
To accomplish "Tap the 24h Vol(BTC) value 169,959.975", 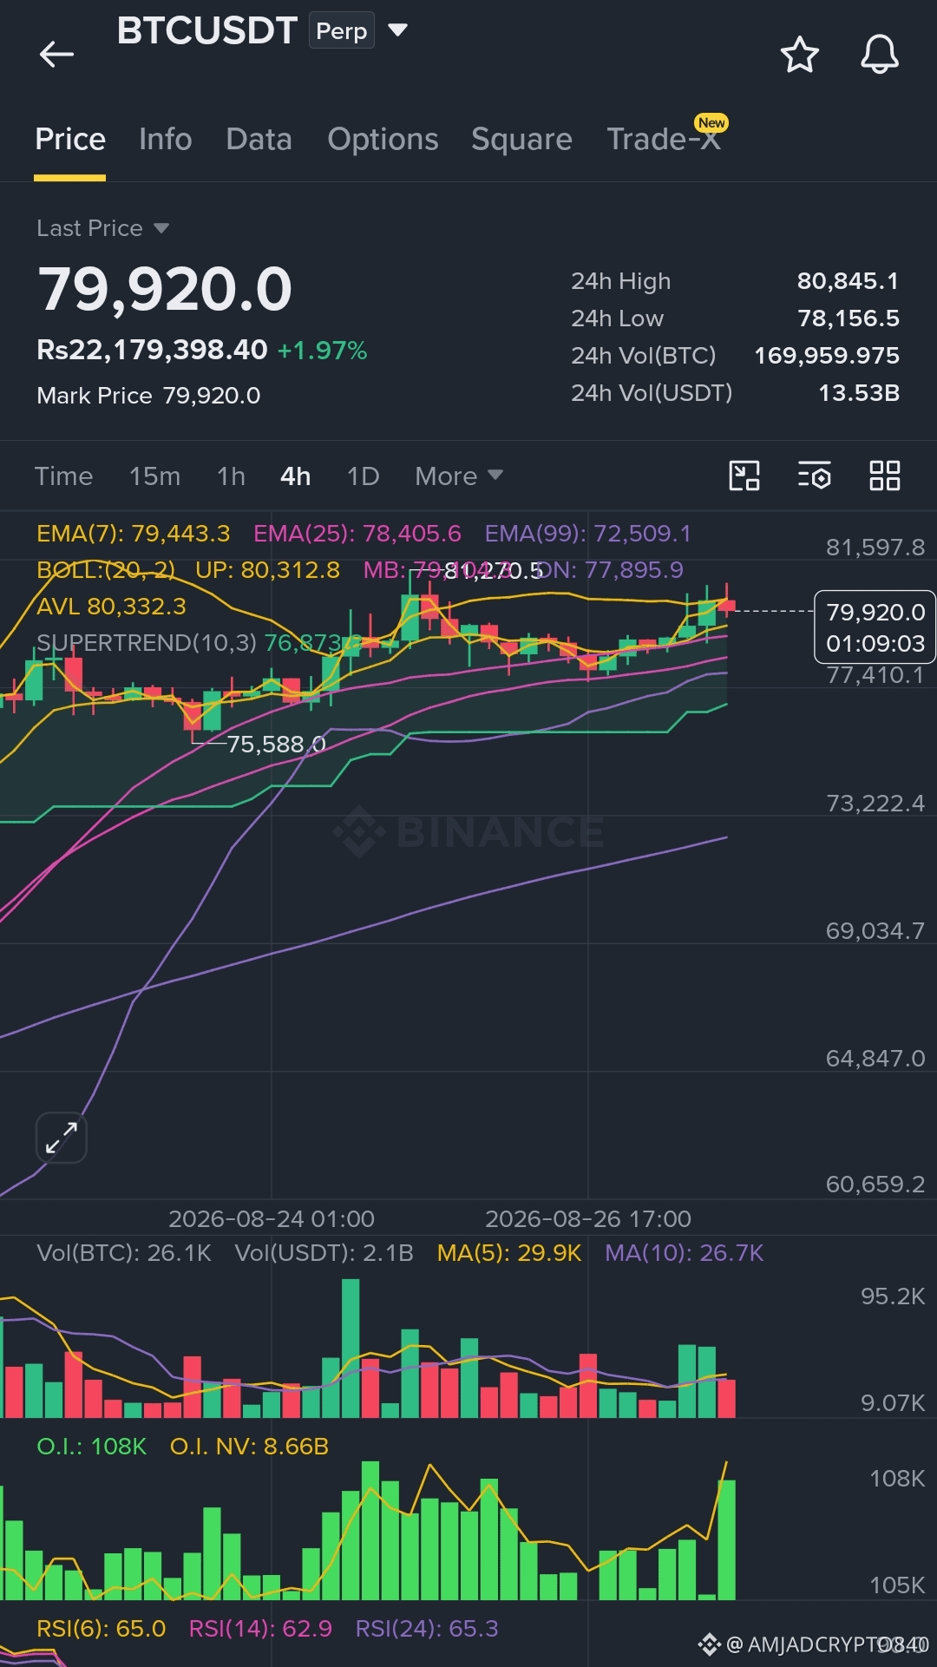I will (x=826, y=355).
